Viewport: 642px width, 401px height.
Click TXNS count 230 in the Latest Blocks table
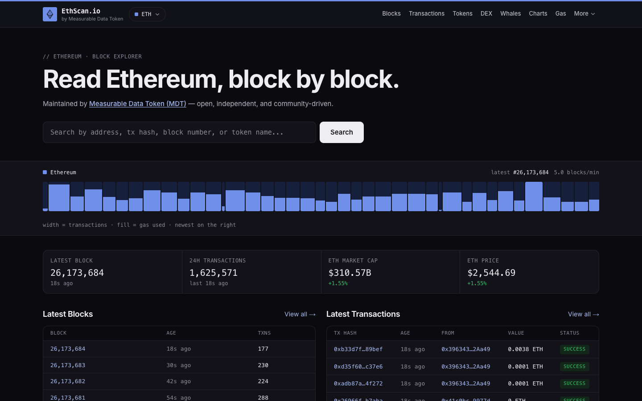pos(263,365)
